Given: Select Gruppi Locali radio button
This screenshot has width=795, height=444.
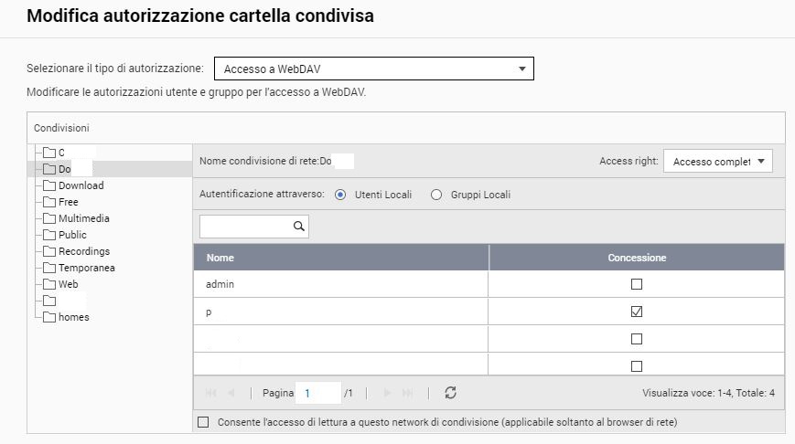Looking at the screenshot, I should [x=436, y=195].
